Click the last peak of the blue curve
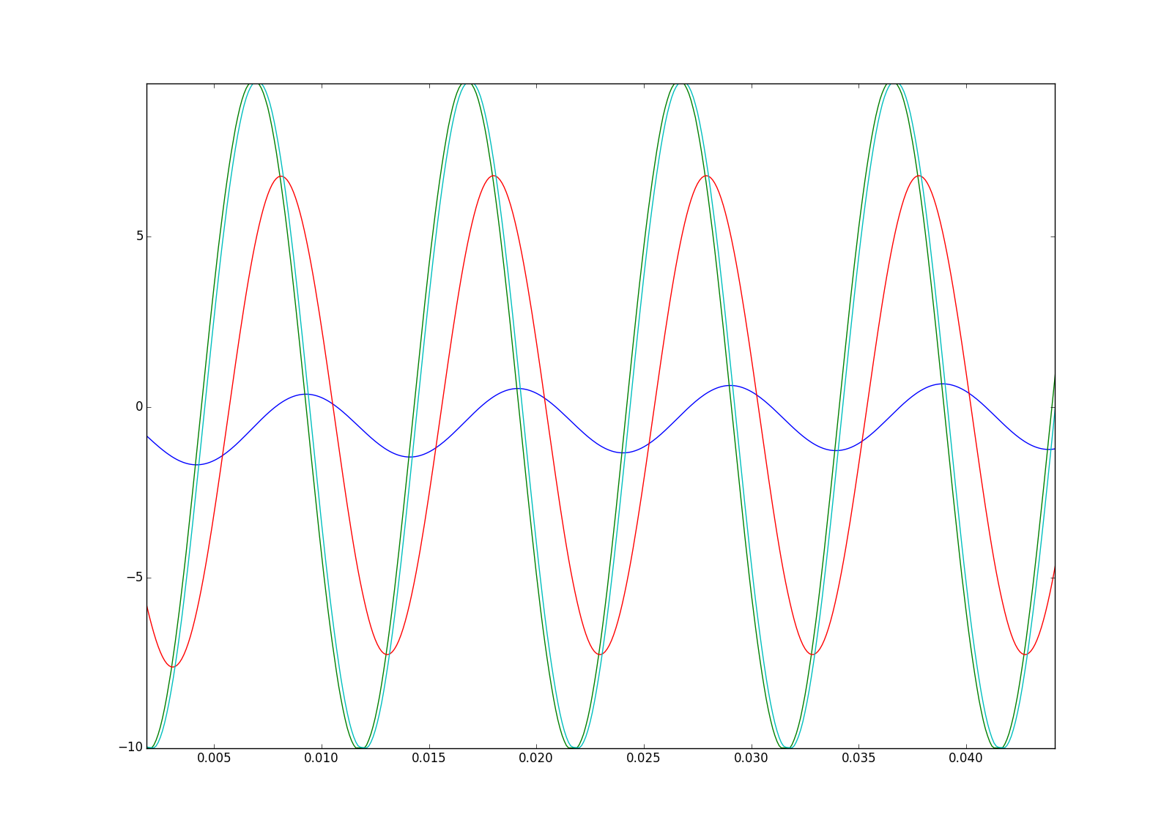This screenshot has height=831, width=1172. pyautogui.click(x=943, y=384)
